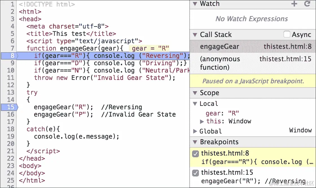Click the Window value beside Global
Image resolution: width=316 pixels, height=188 pixels.
300,130
